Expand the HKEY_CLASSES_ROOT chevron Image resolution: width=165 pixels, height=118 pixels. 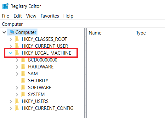click(x=11, y=39)
